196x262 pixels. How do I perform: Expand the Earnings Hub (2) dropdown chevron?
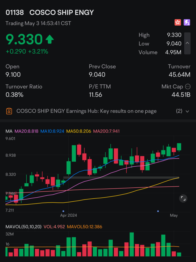pos(187,111)
